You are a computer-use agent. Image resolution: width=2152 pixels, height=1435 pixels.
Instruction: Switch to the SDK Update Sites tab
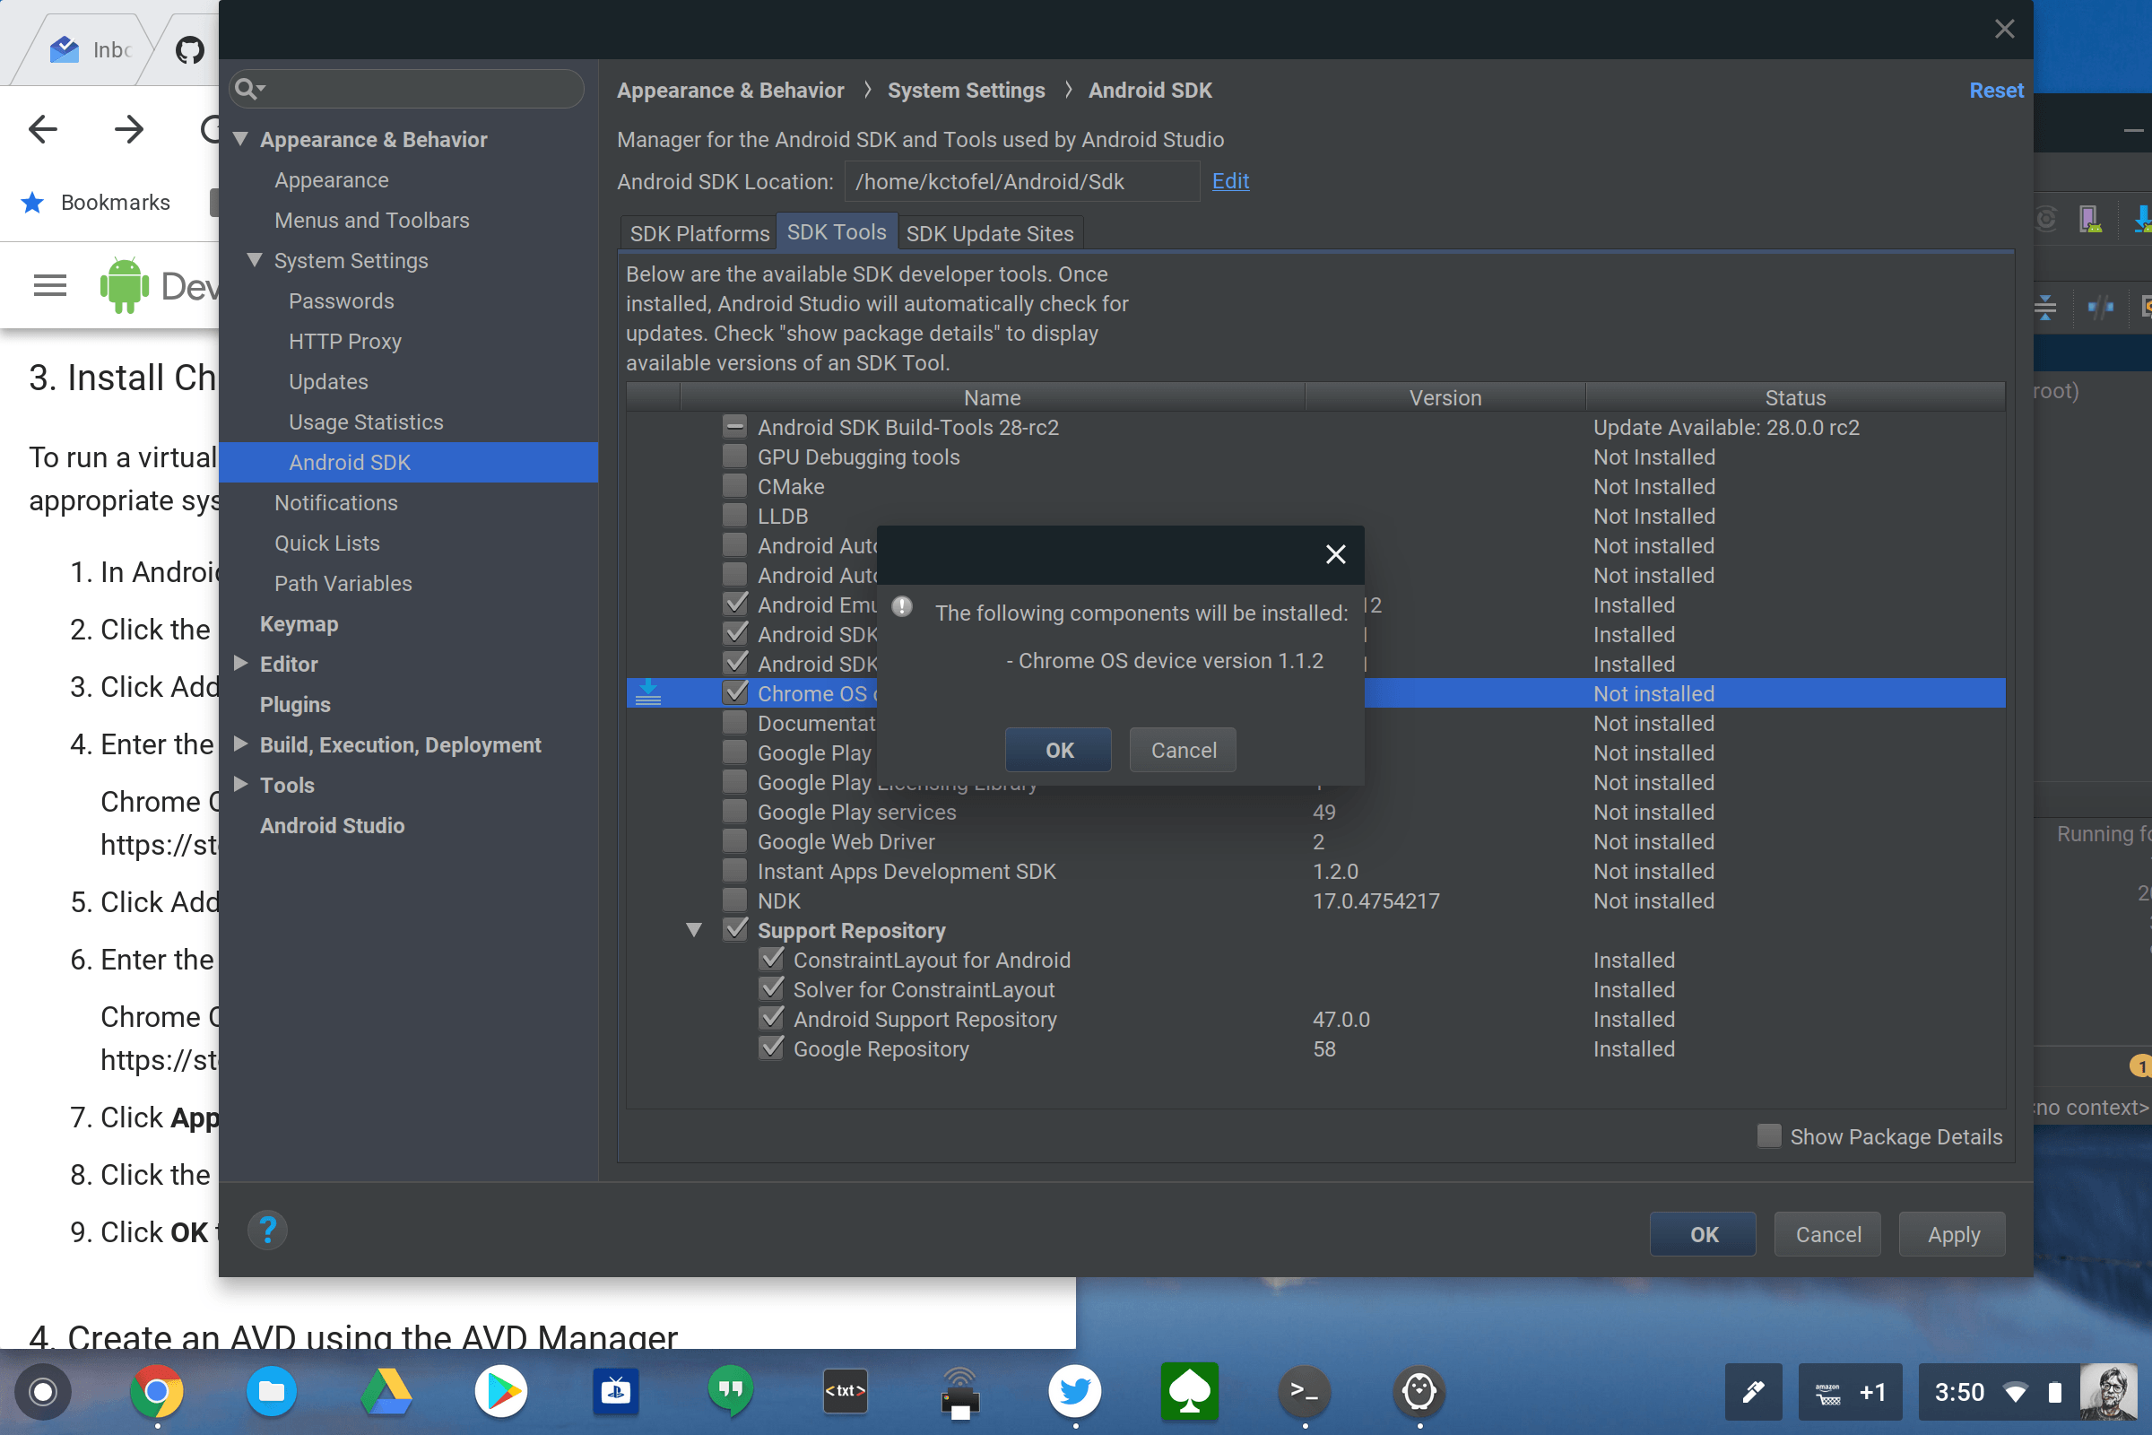tap(990, 233)
